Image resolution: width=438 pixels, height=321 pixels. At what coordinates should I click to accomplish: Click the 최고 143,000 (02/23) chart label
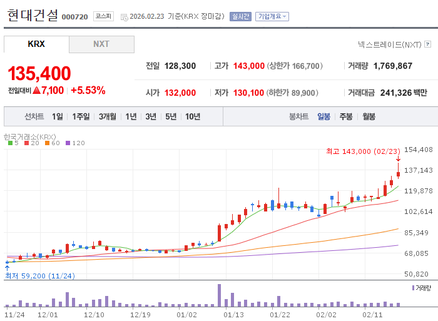(363, 151)
